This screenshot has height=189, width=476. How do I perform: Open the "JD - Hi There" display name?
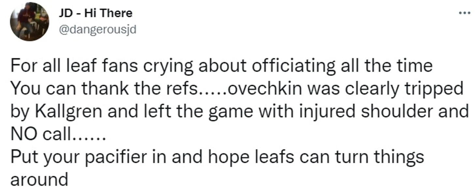click(x=95, y=13)
